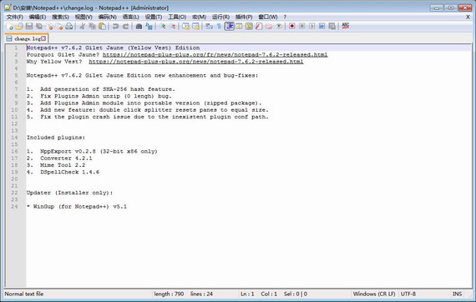Viewport: 476px width, 302px height.
Task: Create a new document with the New icon
Action: [9, 27]
